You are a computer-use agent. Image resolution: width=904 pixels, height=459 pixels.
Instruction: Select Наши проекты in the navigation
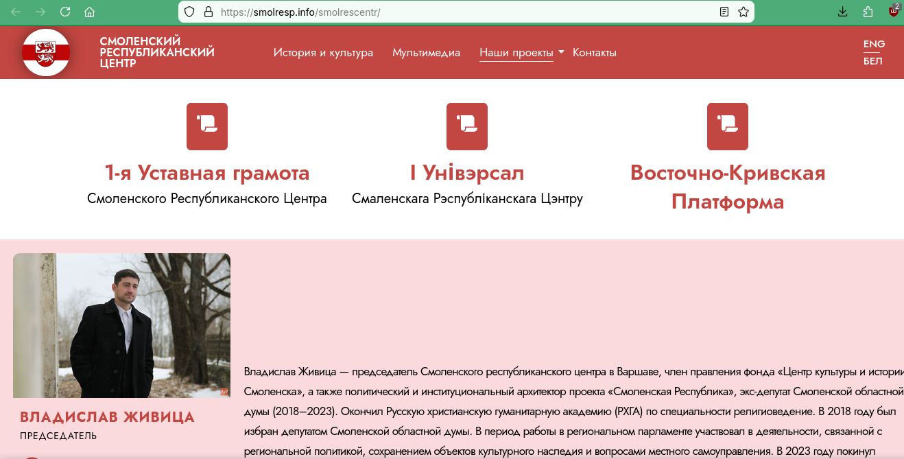click(x=516, y=53)
